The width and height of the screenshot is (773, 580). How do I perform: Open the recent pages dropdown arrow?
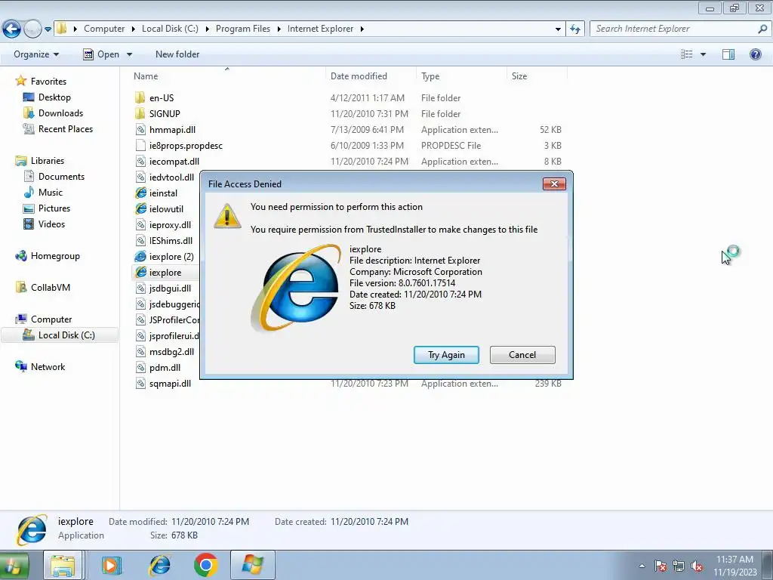[x=48, y=29]
